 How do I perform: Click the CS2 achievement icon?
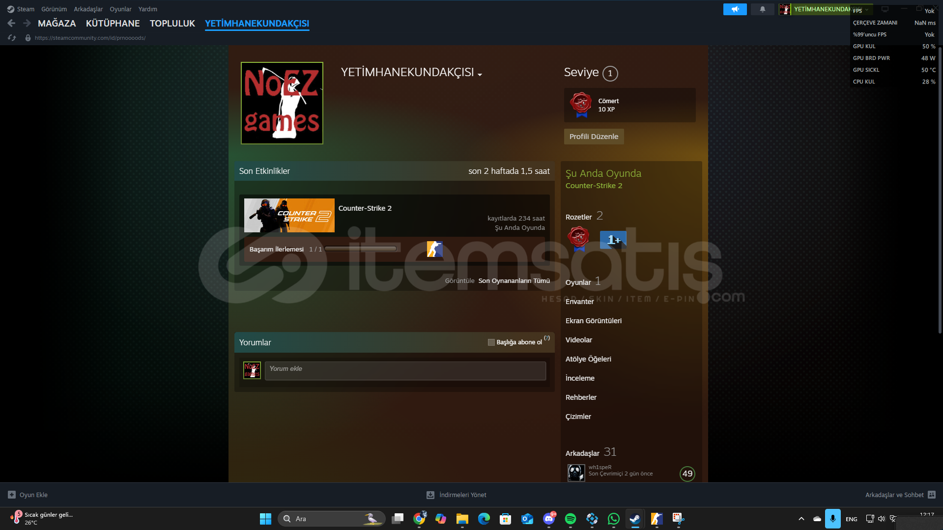pos(434,249)
